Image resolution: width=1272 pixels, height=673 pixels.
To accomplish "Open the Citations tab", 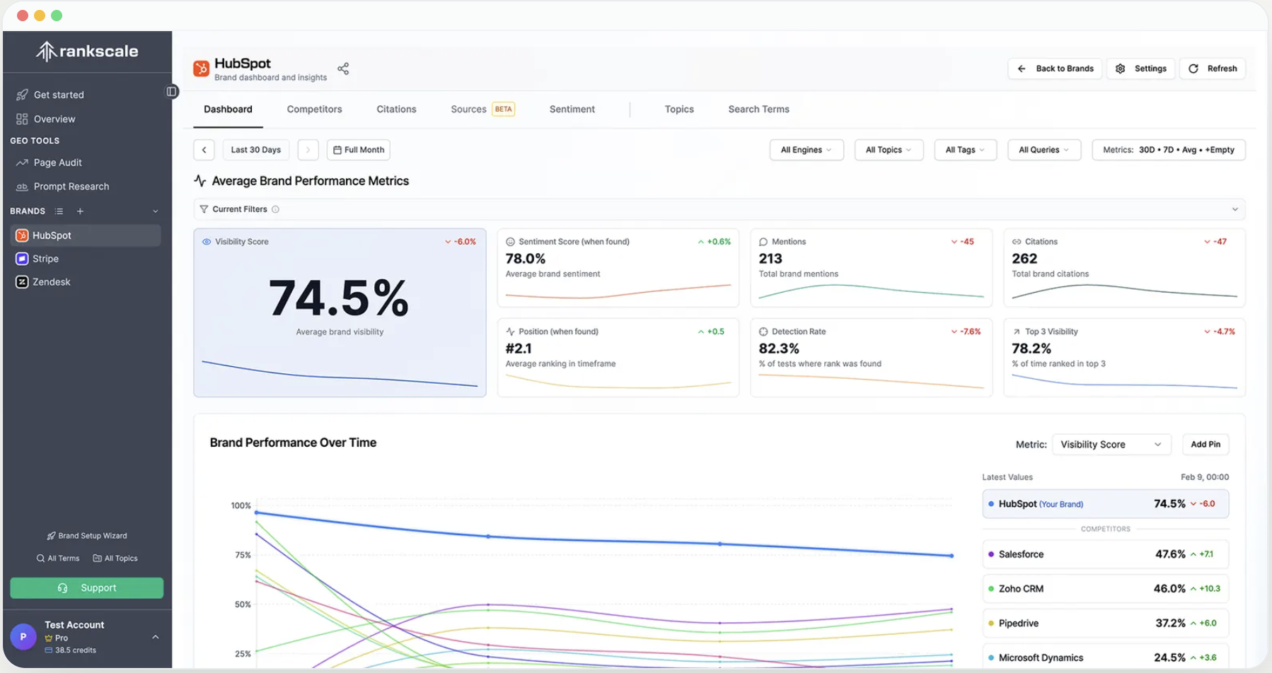I will point(396,110).
